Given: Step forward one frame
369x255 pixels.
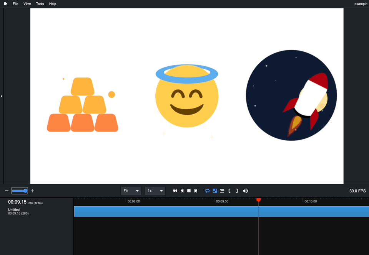Looking at the screenshot, I should (196, 191).
